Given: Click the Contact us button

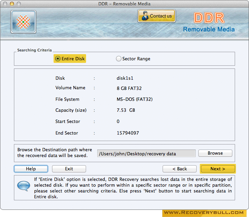Looking at the screenshot, I should pyautogui.click(x=156, y=16).
